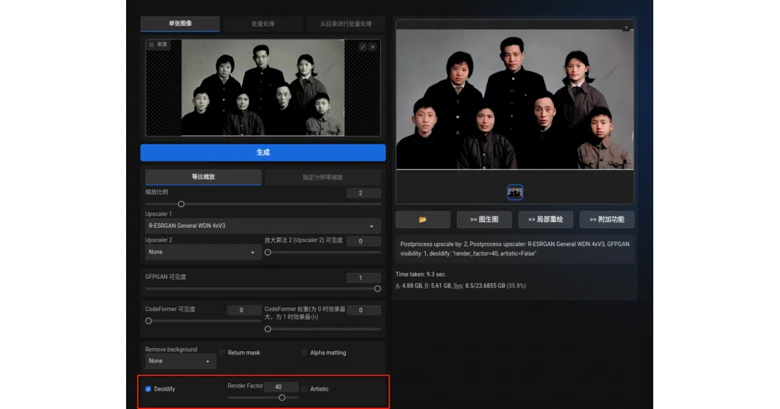780x409 pixels.
Task: Send result to 图生图
Action: (x=484, y=219)
